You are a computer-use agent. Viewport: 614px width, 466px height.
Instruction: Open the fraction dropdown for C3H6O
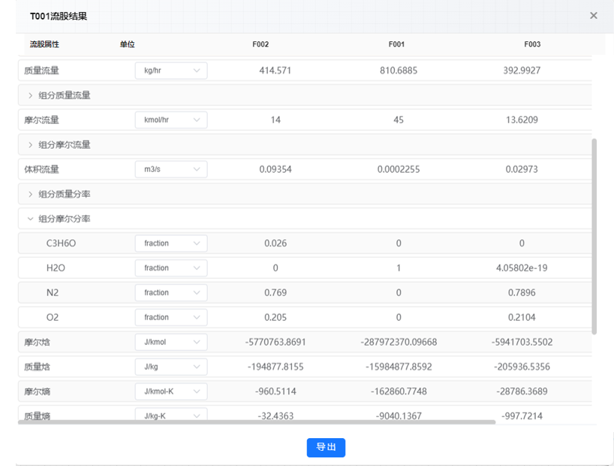click(x=171, y=244)
